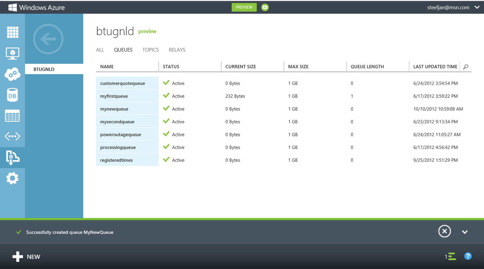Screen dimensions: 484x269
Task: Open Settings gear icon in sidebar
Action: click(12, 178)
